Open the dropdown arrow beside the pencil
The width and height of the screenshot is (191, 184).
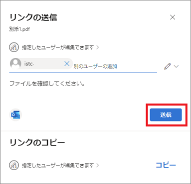point(176,66)
